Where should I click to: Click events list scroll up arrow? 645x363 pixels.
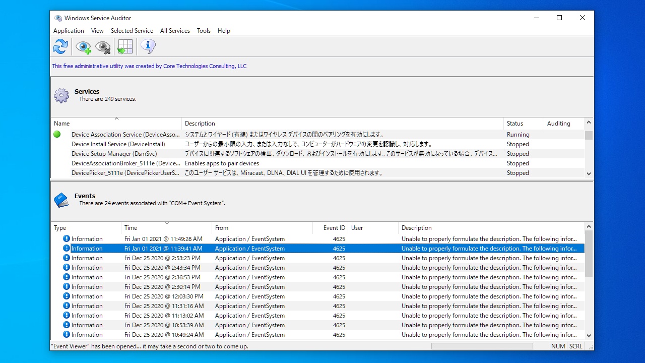(x=589, y=227)
